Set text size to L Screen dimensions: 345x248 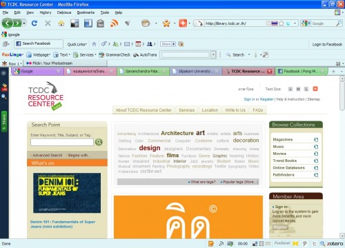306,89
